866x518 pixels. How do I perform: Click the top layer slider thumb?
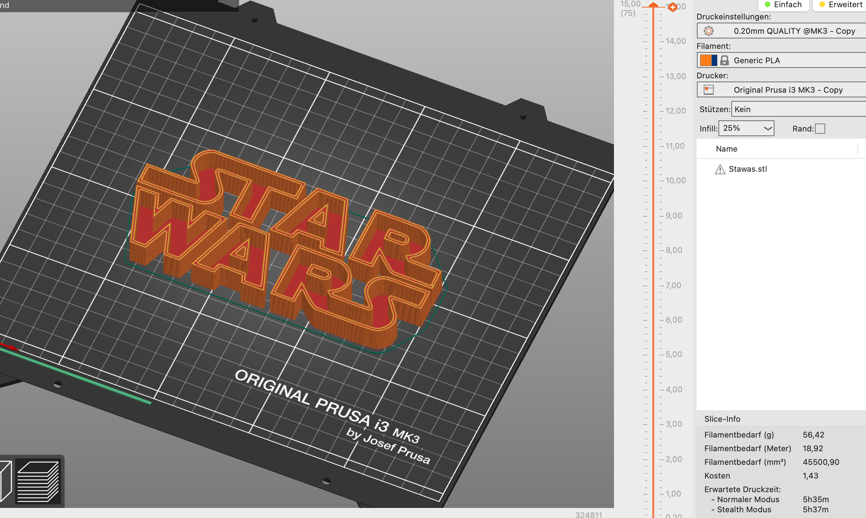pos(653,5)
